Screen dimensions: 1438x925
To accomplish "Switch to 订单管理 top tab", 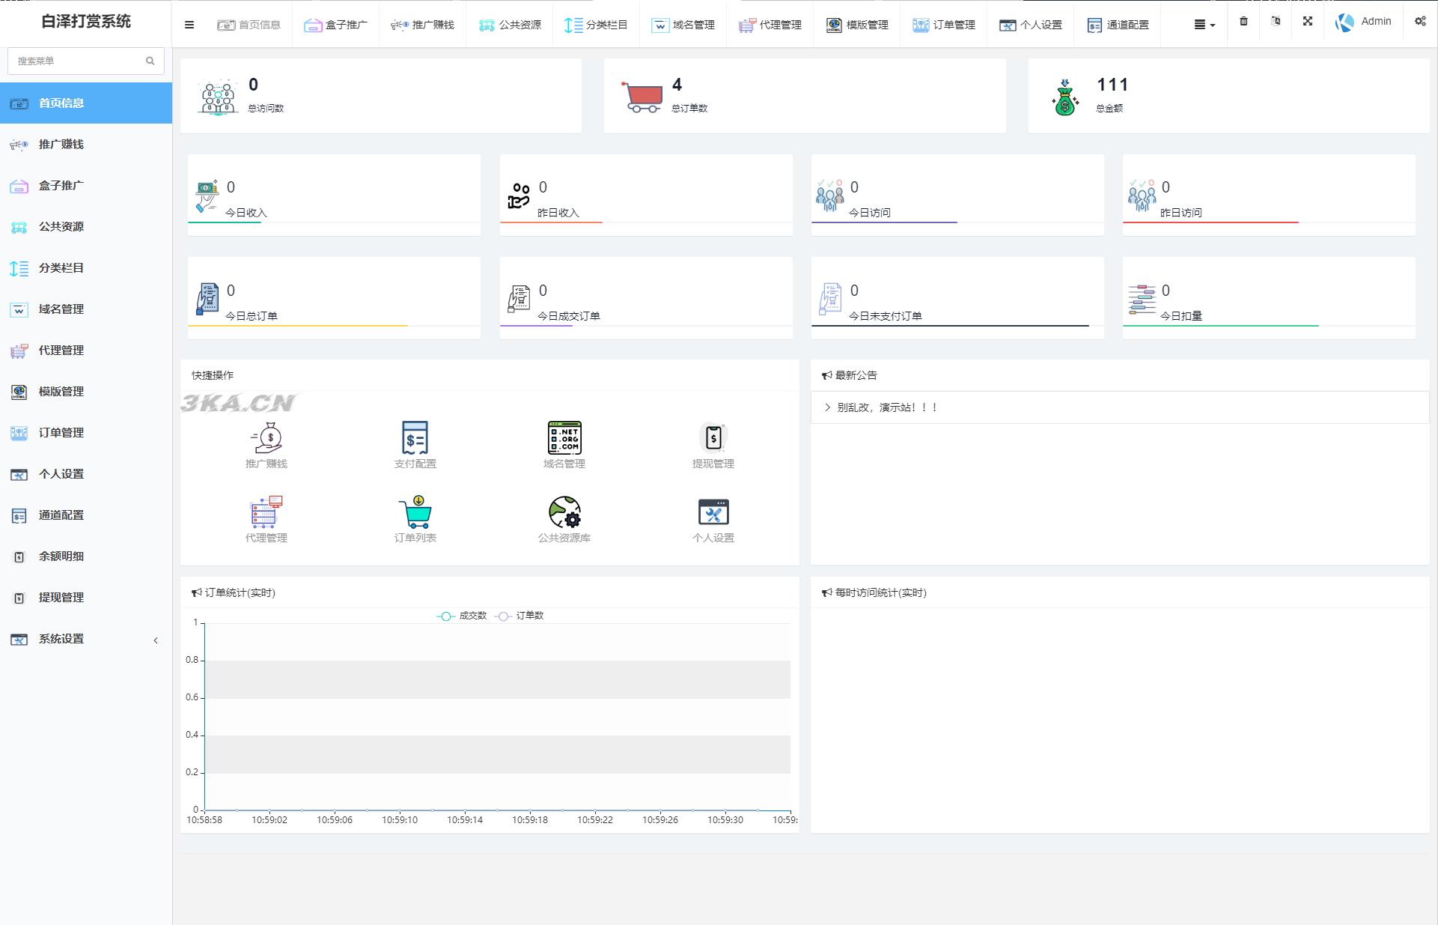I will point(944,25).
